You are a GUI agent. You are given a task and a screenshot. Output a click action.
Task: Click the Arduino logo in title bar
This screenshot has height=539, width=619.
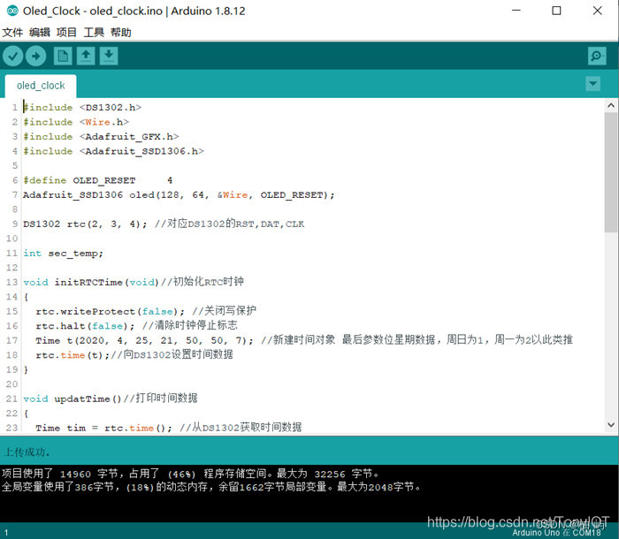point(12,11)
